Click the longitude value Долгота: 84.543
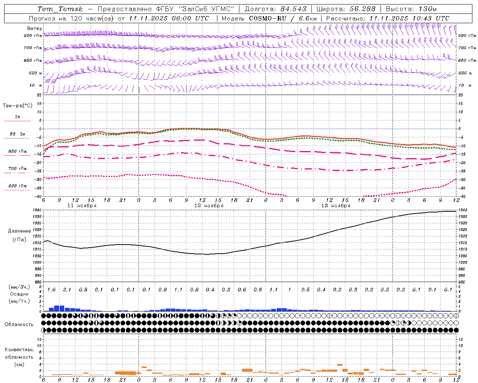Image resolution: width=478 pixels, height=383 pixels. tap(276, 9)
